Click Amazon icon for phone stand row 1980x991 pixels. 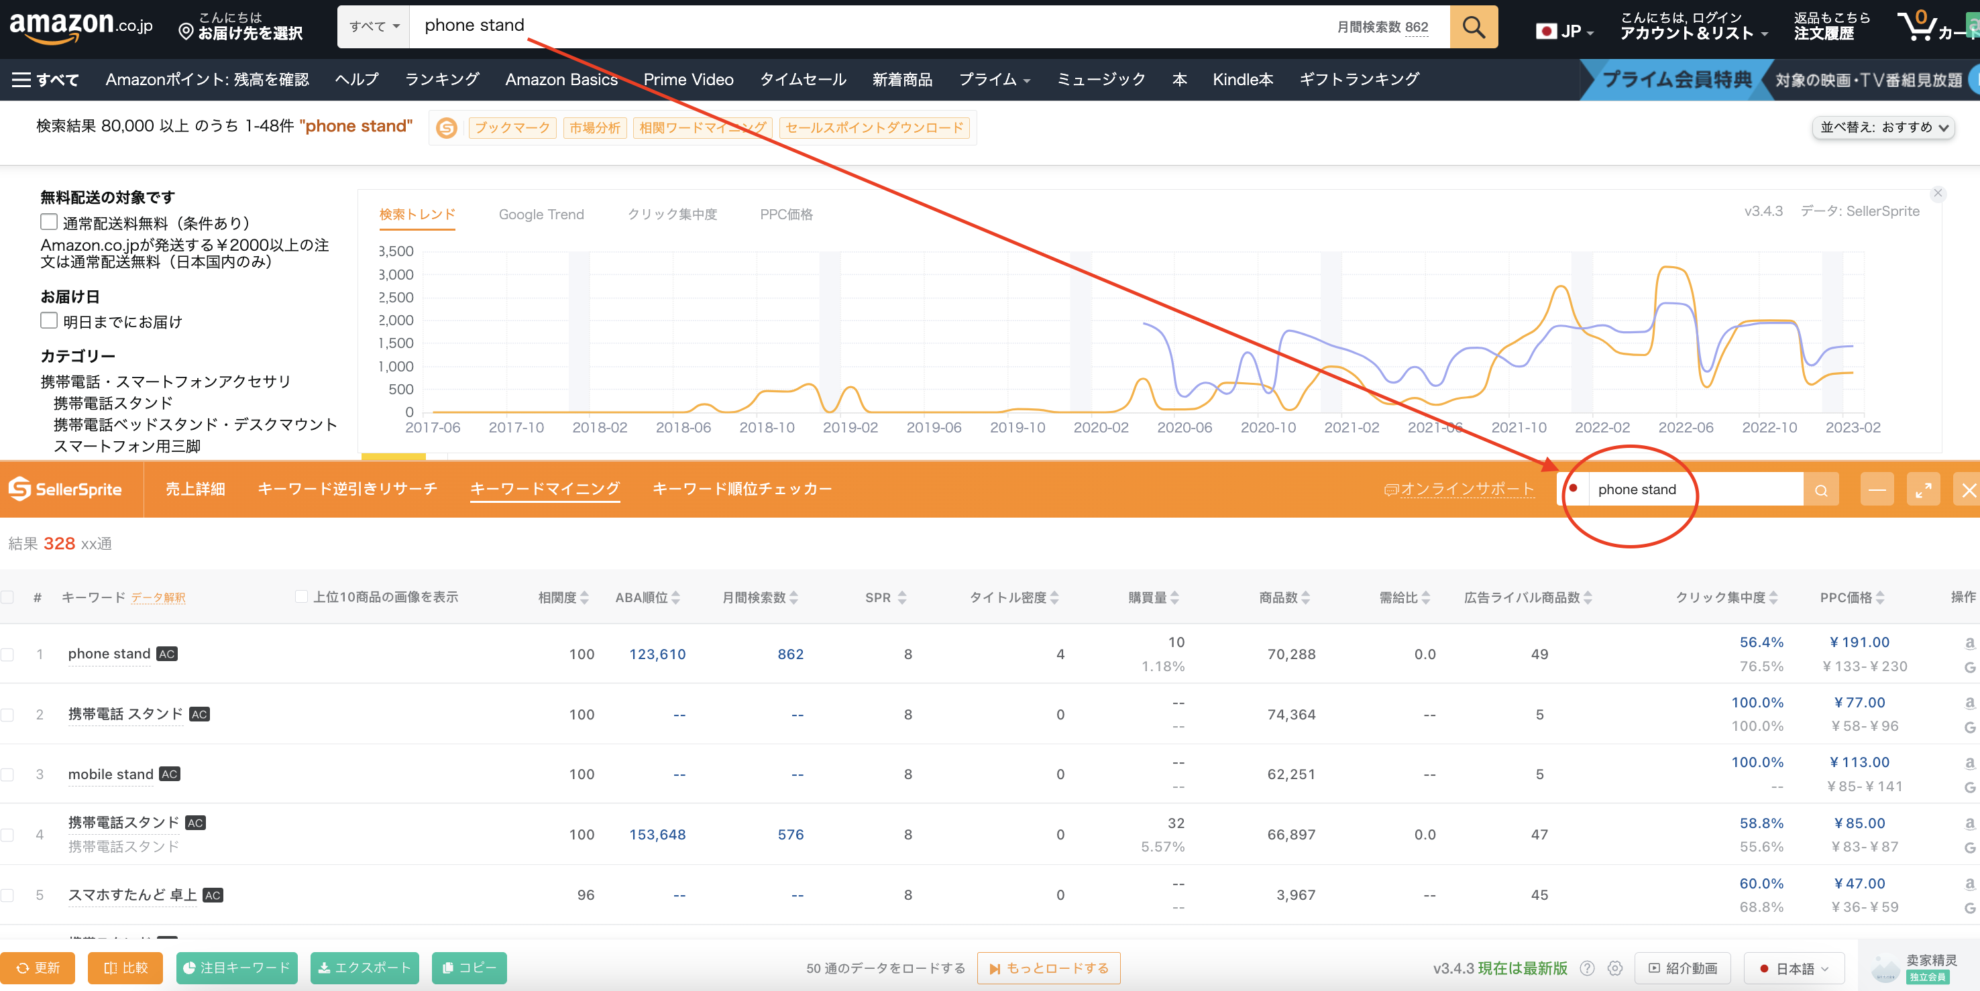click(1969, 643)
